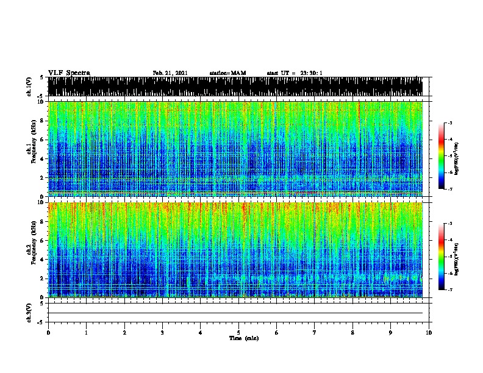
Task: Click the "-7" label on ch.1 colorbar
Action: 450,189
